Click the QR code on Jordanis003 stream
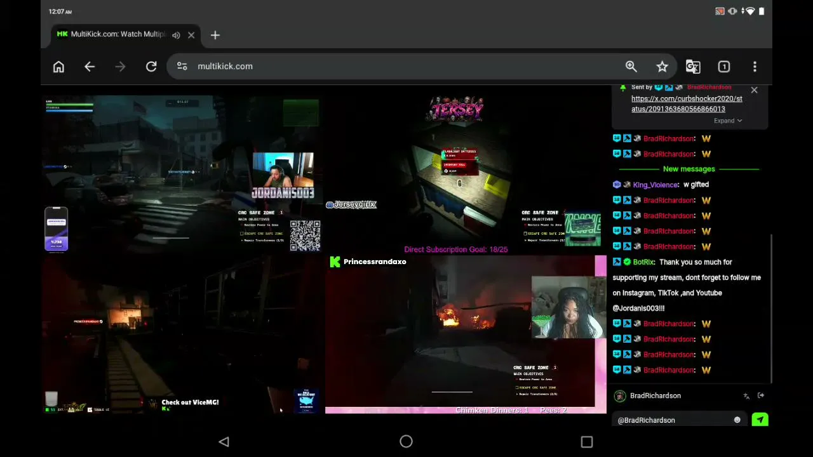This screenshot has height=457, width=813. (x=306, y=235)
